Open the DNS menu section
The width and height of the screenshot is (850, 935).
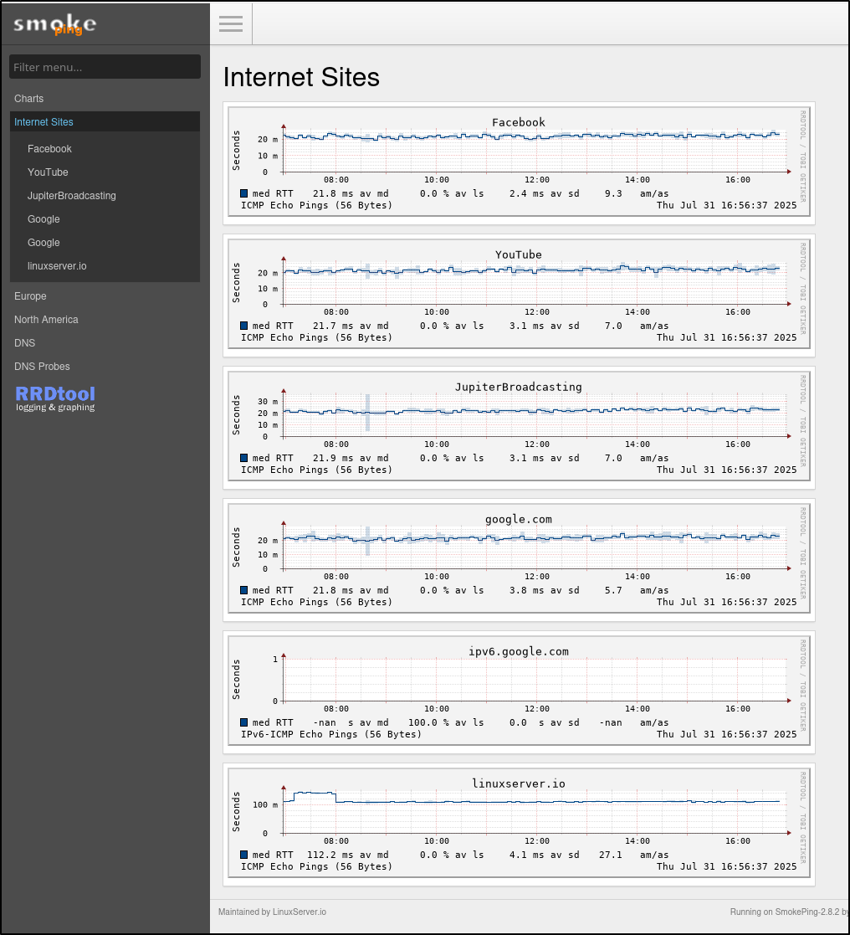click(24, 343)
